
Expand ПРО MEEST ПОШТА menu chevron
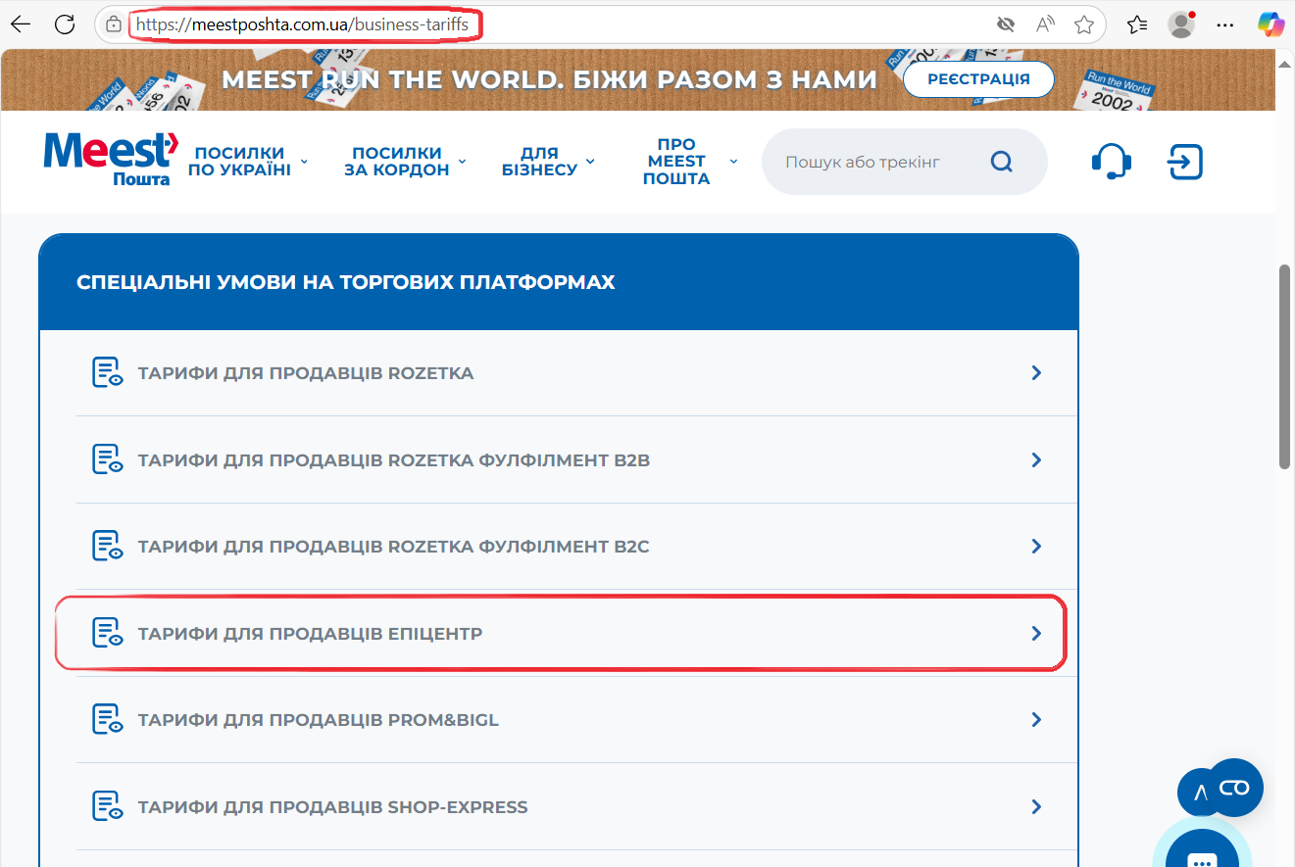pos(733,161)
